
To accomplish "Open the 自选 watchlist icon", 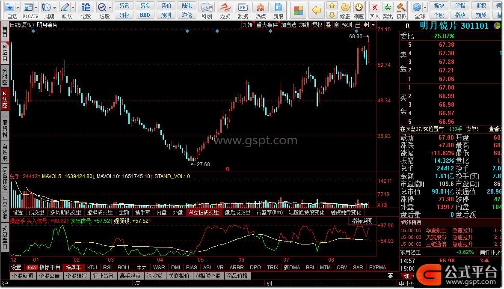I will 10,7.
